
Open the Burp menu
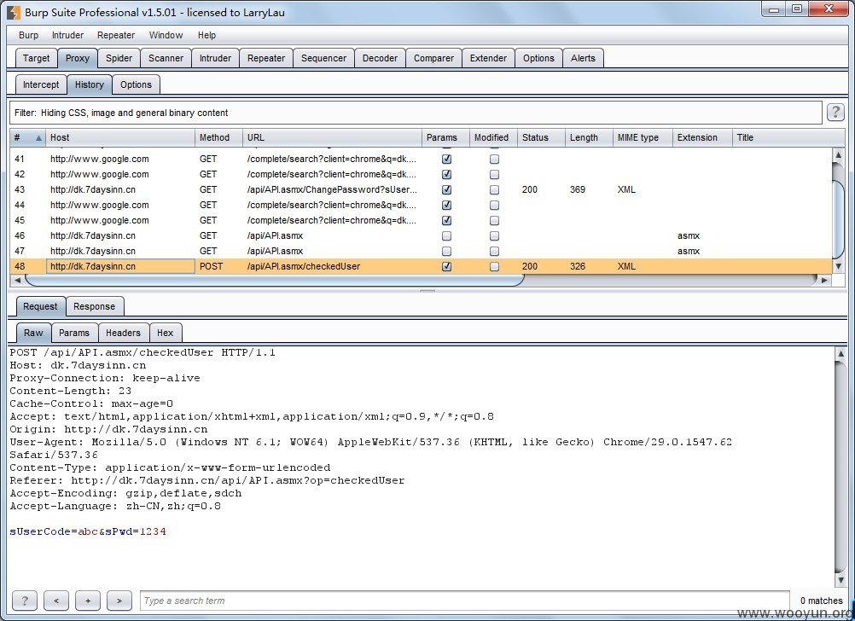[28, 35]
